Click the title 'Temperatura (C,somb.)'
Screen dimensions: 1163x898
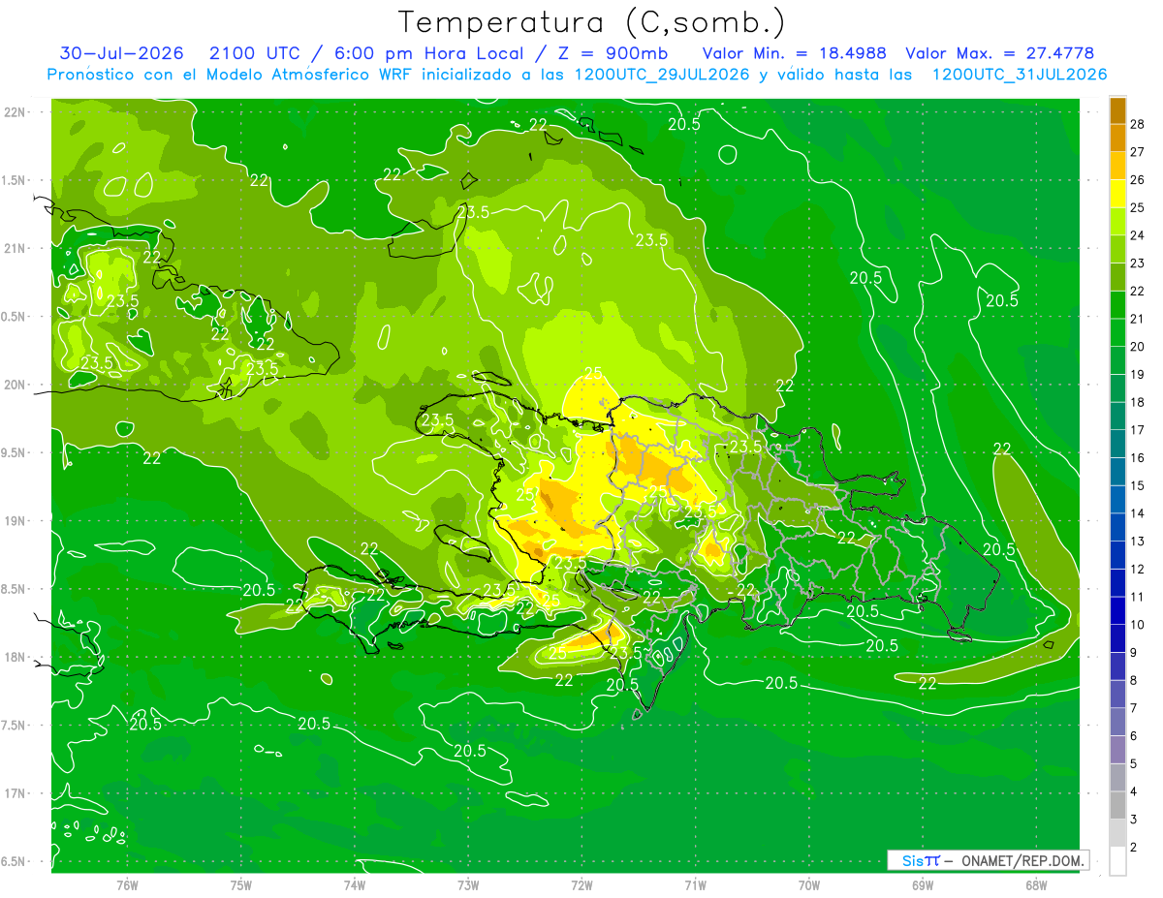[591, 22]
